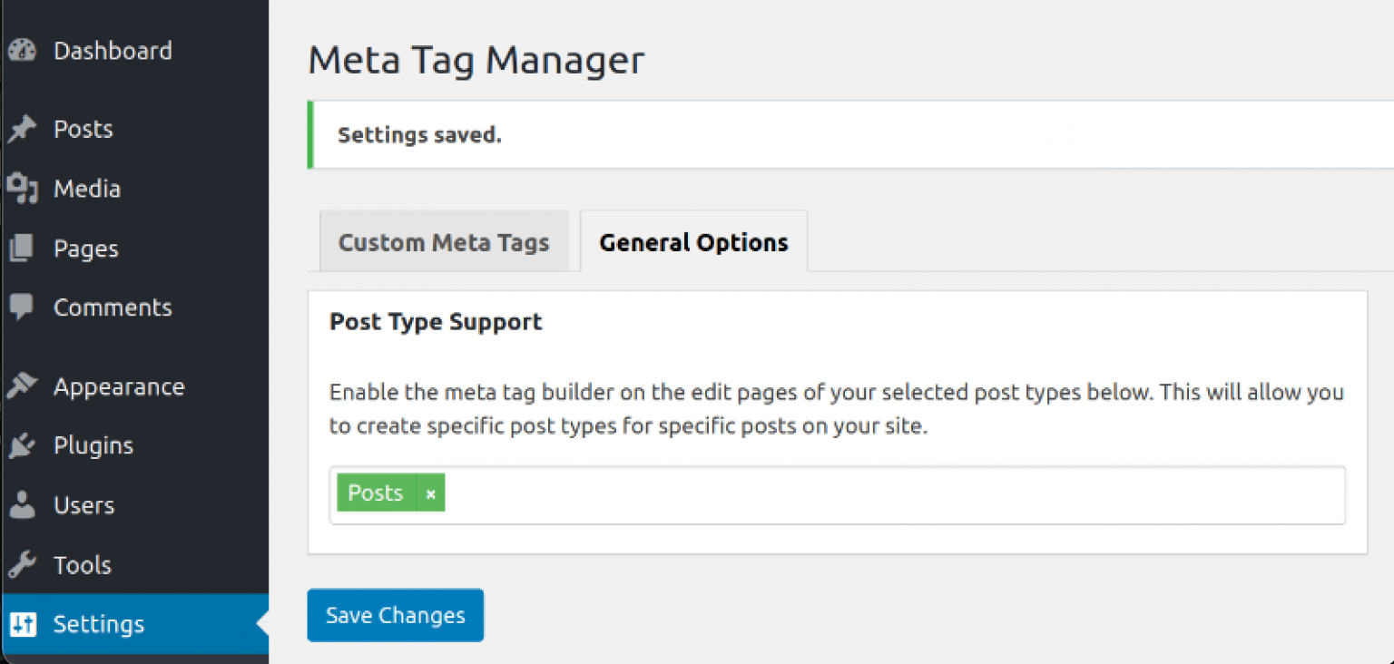Click the empty area of post types field
The width and height of the screenshot is (1394, 664).
point(889,494)
